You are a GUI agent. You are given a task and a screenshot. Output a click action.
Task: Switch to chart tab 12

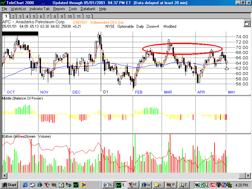(x=88, y=17)
